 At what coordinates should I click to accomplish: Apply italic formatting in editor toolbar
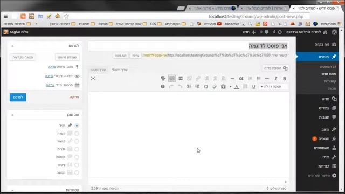(x=275, y=79)
